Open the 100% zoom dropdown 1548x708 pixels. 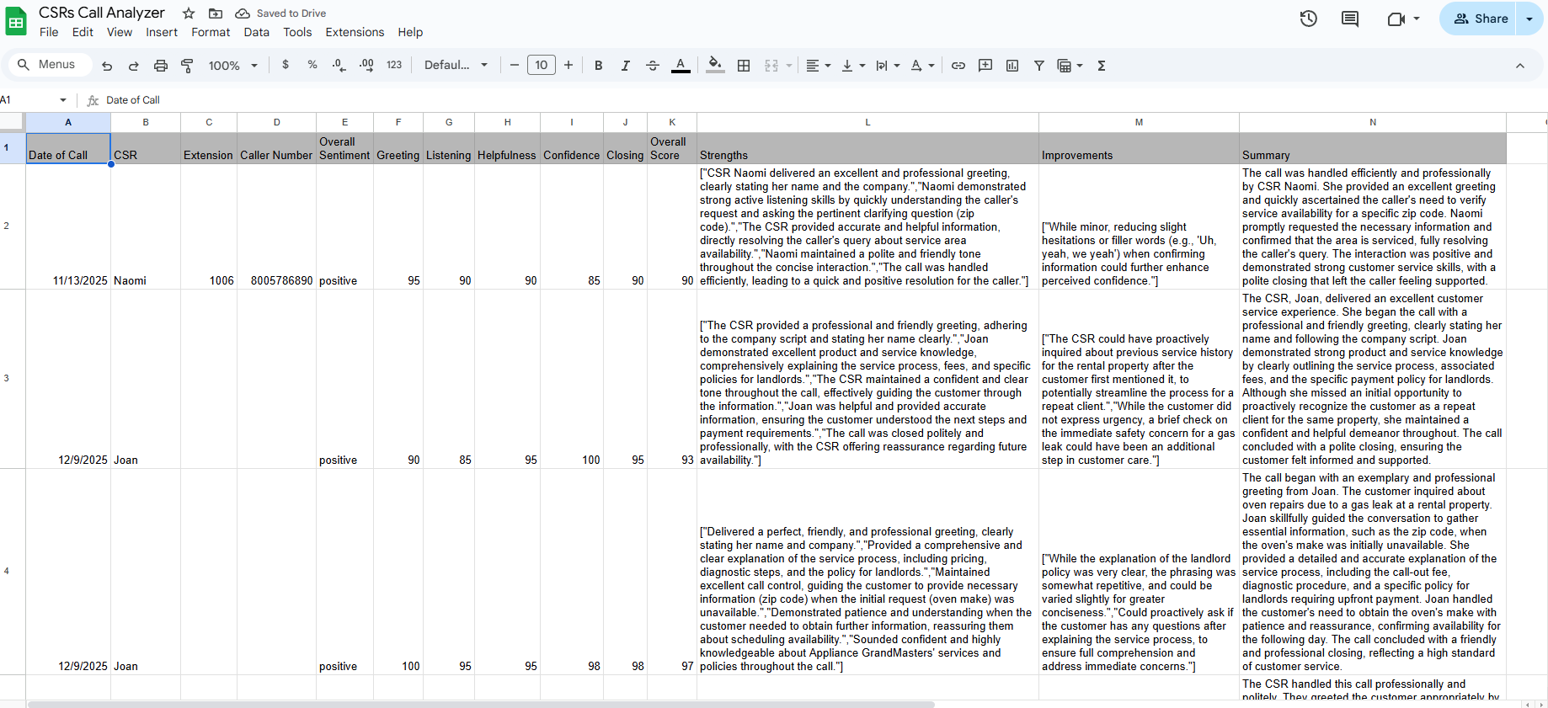pyautogui.click(x=233, y=66)
